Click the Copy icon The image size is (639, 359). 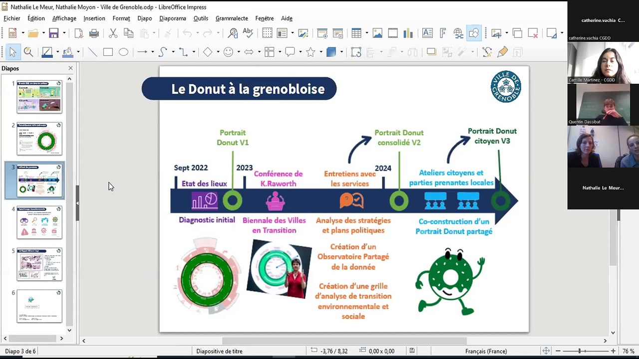[128, 33]
